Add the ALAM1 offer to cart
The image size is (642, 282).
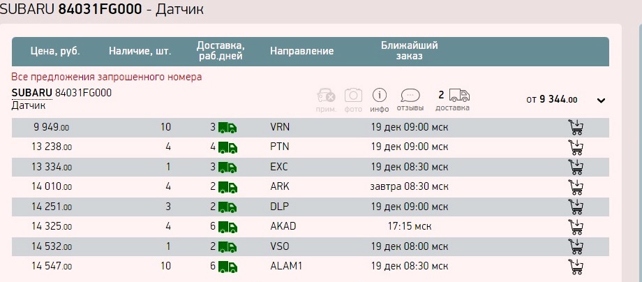(576, 267)
